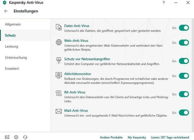This screenshot has width=194, height=140.
Task: Click the Mail-Anti-Virus envelope icon
Action: point(59,111)
